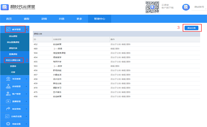
Task: Click the user avatar icon beside 测试账号
Action: coord(186,7)
